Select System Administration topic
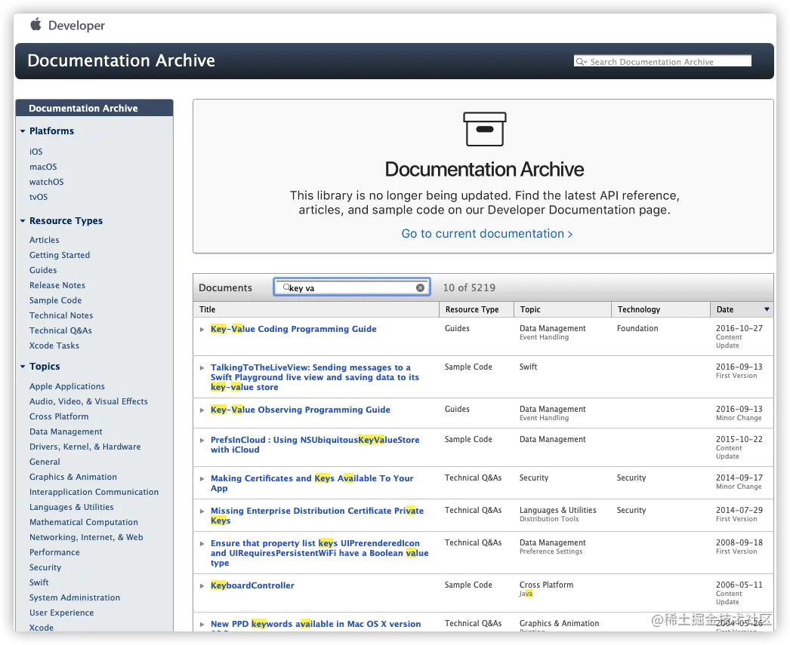 point(75,597)
